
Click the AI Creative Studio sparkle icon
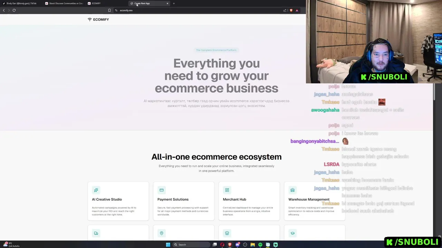pyautogui.click(x=96, y=190)
